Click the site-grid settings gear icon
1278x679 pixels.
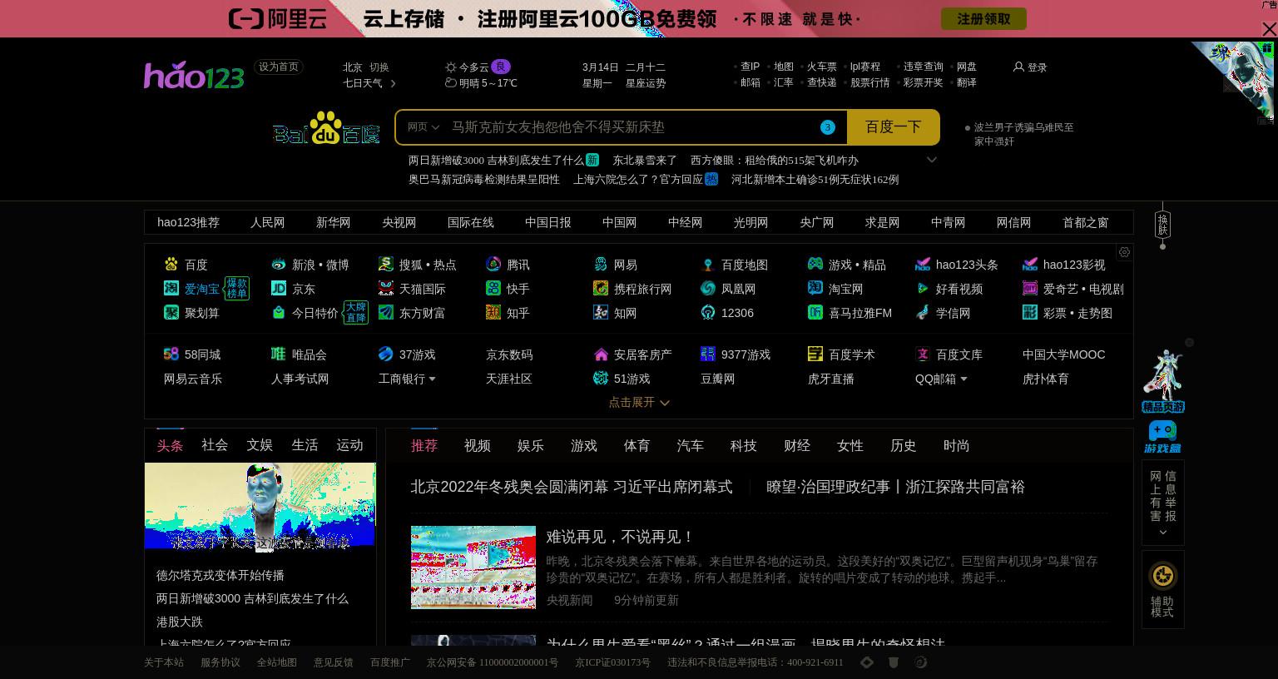point(1124,252)
